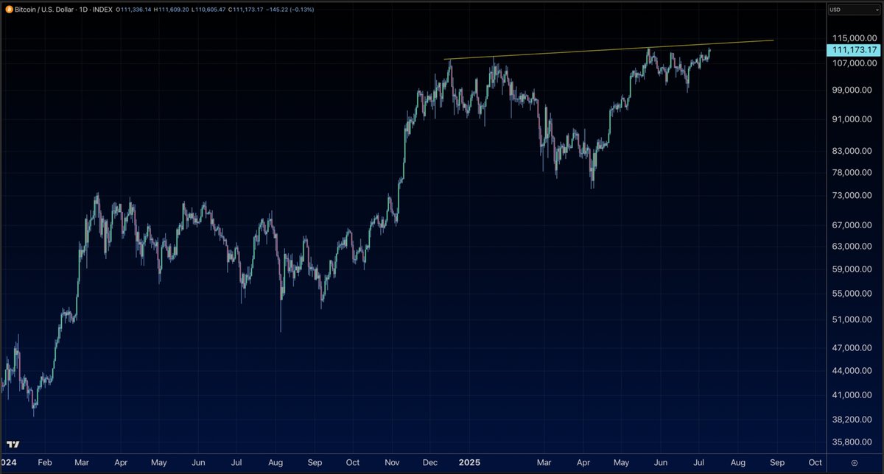Viewport: 884px width, 474px height.
Task: Click the Feb label on time axis
Action: pos(43,463)
